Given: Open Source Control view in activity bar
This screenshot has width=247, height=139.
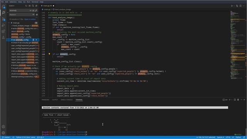Looking at the screenshot, I should pos(3,19).
